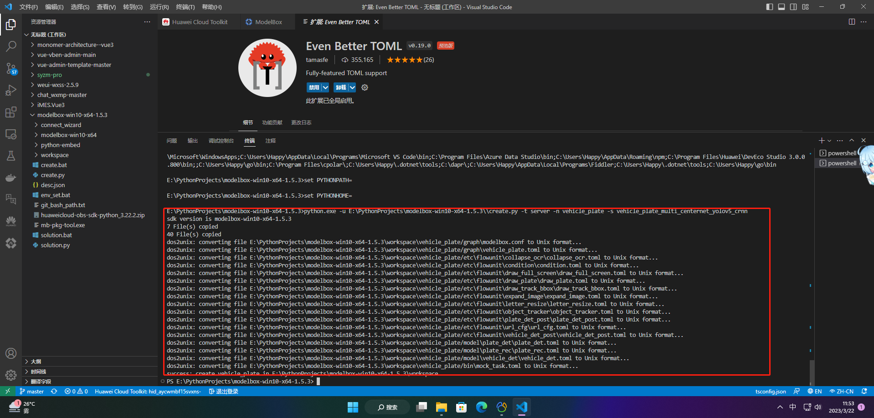Viewport: 874px width, 418px height.
Task: Split the editor to the right
Action: coord(852,22)
